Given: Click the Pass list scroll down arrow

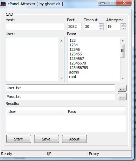Looking at the screenshot, I should pos(123,78).
